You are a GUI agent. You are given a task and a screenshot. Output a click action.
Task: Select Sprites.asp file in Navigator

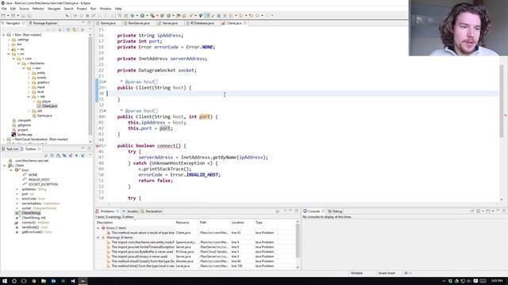pos(25,135)
